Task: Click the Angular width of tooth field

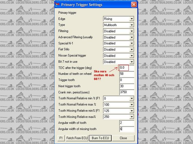Action: tap(127, 123)
